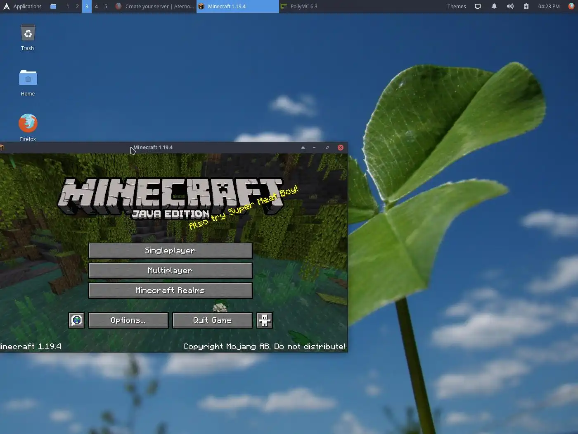The image size is (578, 434).
Task: Open the Applications menu in the panel
Action: [x=23, y=6]
